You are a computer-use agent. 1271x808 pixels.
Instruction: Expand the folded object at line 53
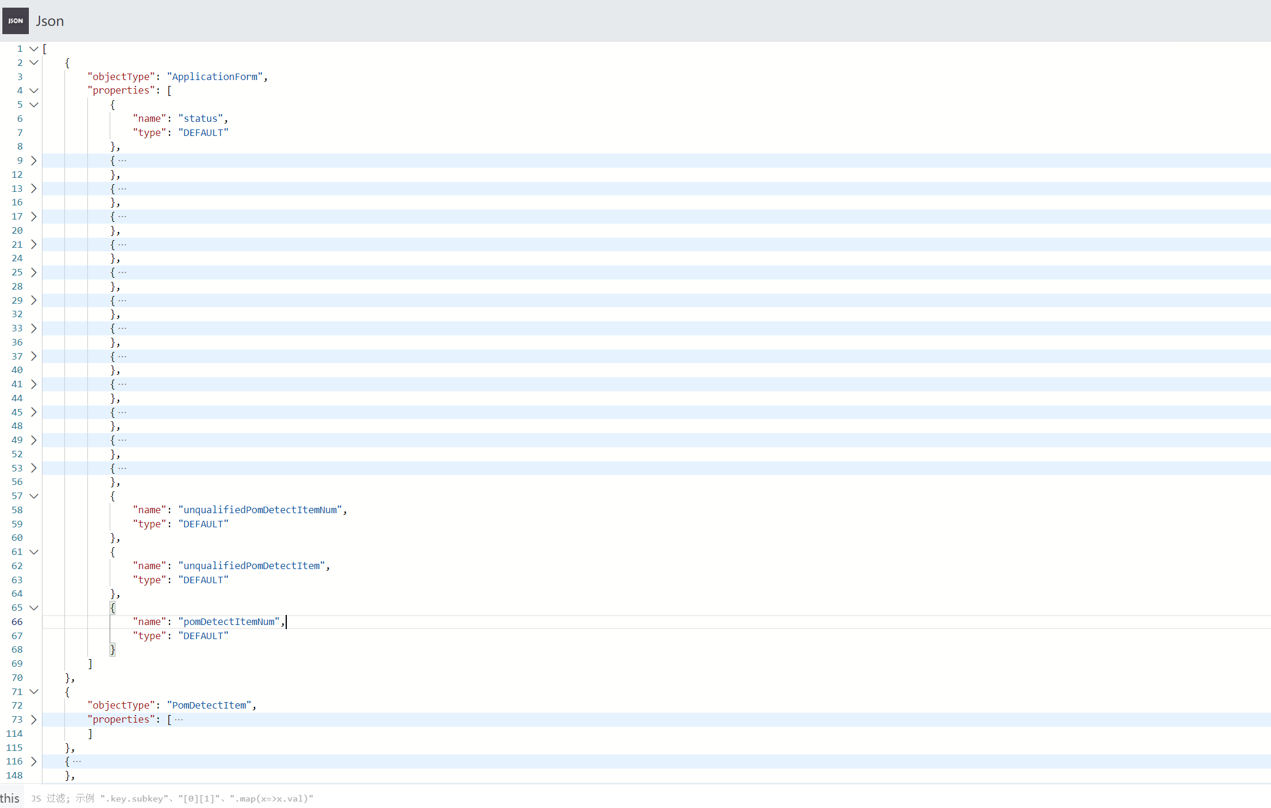click(x=34, y=468)
